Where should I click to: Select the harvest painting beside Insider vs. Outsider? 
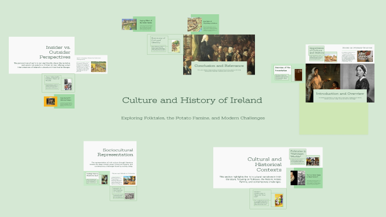99,67
